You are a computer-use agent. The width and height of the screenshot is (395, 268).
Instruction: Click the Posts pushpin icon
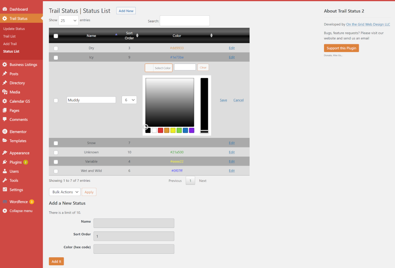(x=5, y=74)
